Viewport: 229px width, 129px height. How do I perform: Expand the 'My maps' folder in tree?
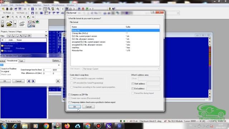coord(2,51)
